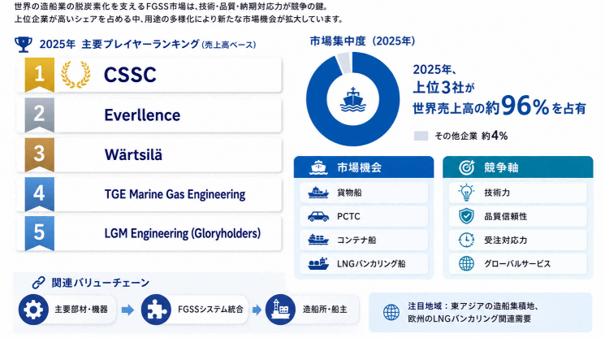This screenshot has width=605, height=338.
Task: Click the FGSSシステム統合 value chain label
Action: 210,310
